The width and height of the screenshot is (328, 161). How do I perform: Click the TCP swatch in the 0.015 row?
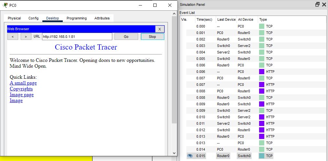click(261, 156)
